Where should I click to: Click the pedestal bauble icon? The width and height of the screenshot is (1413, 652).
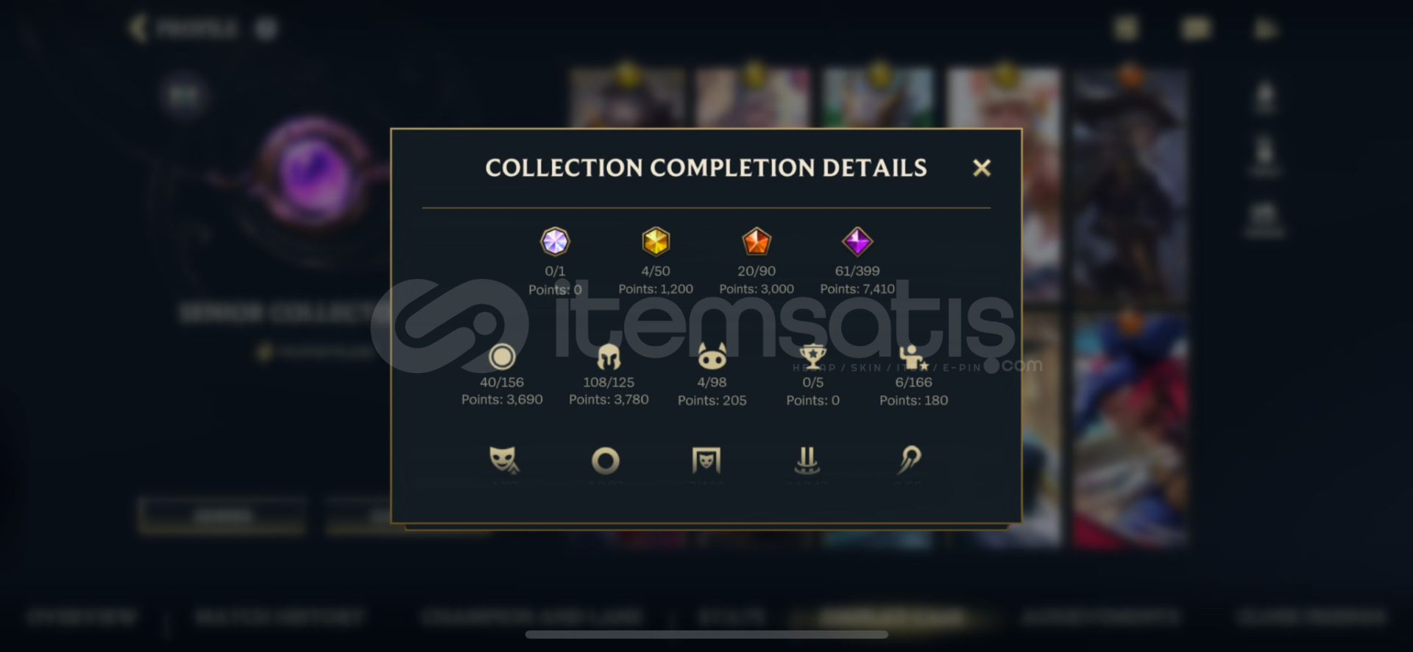807,460
